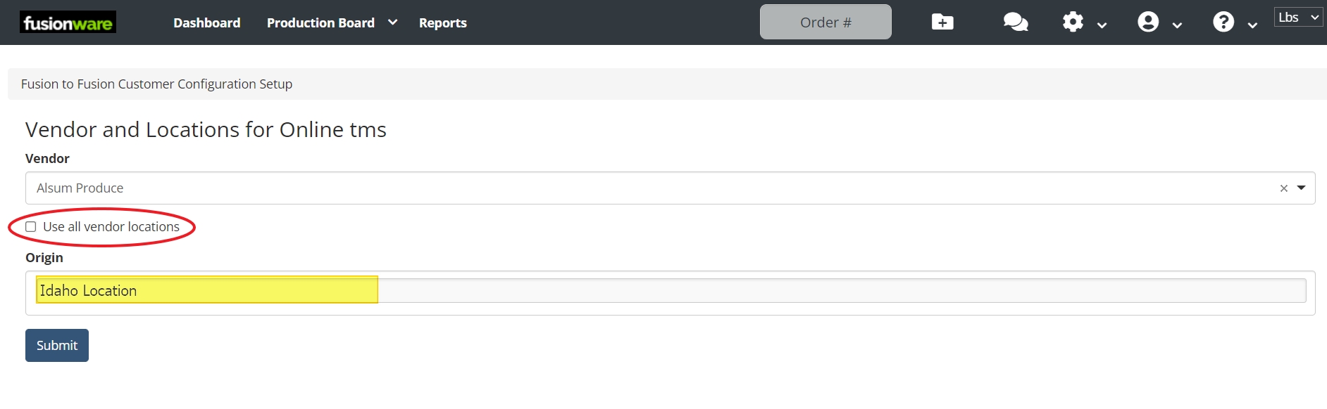
Task: Click the fusionware logo
Action: [x=68, y=22]
